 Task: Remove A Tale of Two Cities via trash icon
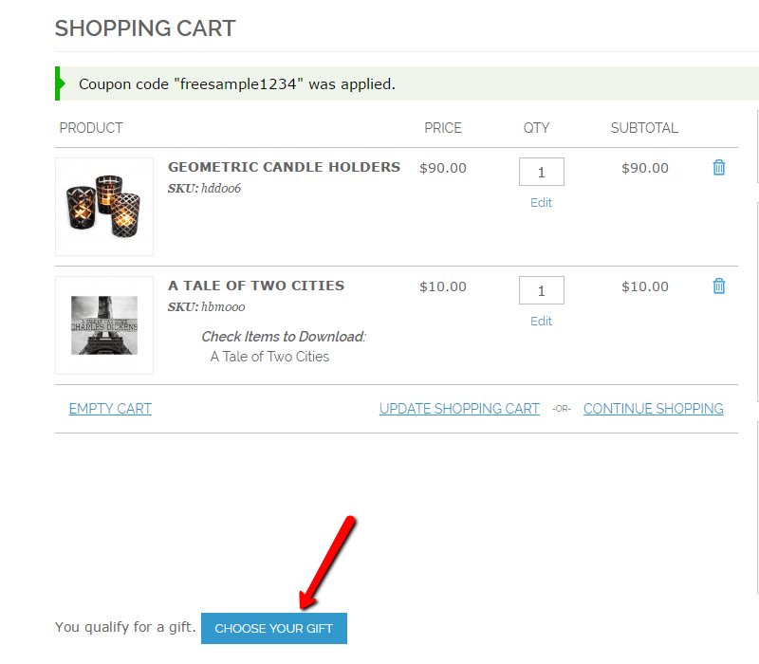tap(719, 286)
